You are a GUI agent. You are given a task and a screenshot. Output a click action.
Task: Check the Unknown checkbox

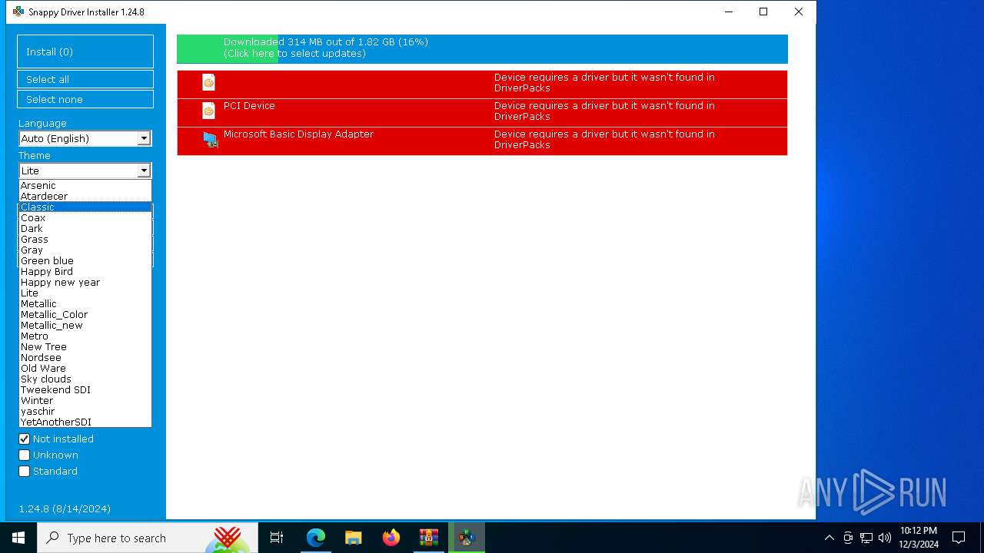click(x=25, y=455)
